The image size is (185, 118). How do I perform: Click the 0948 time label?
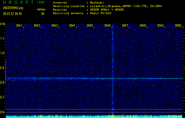tap(143, 26)
